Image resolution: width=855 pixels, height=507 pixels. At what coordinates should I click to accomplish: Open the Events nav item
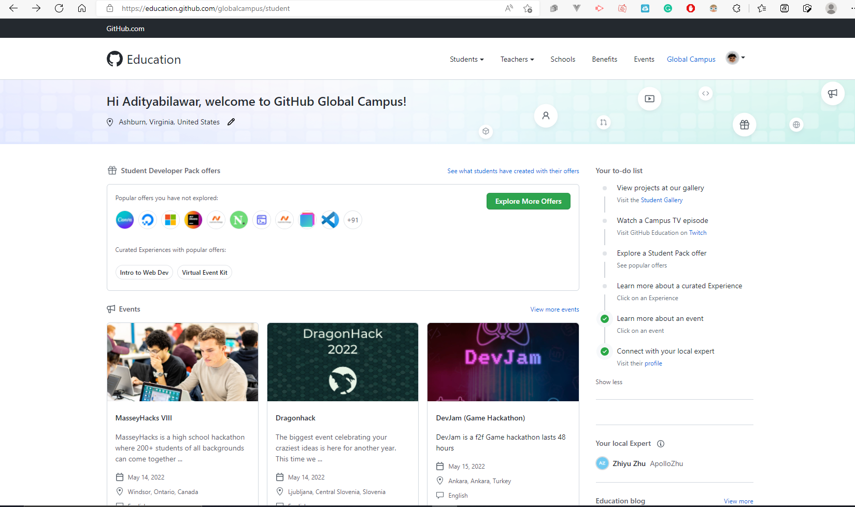pyautogui.click(x=644, y=59)
